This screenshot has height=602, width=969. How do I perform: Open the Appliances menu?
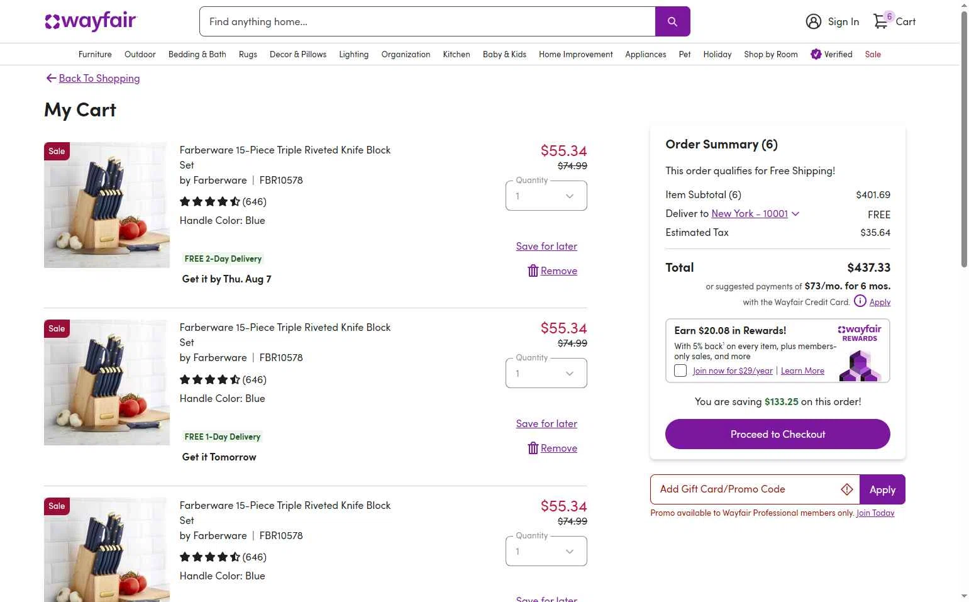[x=646, y=54]
